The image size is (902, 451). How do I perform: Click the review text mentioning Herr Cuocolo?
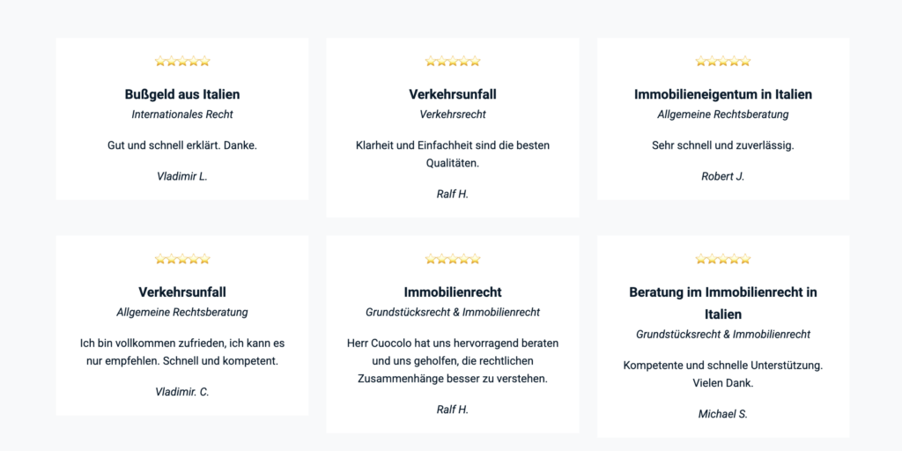[453, 360]
